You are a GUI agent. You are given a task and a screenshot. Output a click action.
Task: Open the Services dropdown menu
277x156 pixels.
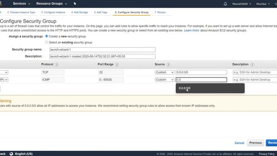pyautogui.click(x=22, y=3)
